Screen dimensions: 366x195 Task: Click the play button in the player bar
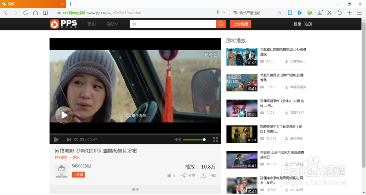(56, 139)
